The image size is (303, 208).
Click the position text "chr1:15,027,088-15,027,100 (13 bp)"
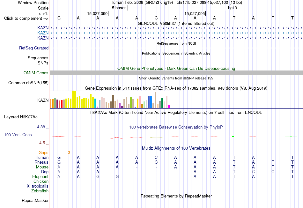coord(209,3)
